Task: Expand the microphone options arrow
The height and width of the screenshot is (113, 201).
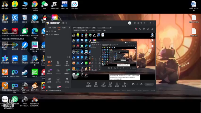Action: [x=120, y=84]
